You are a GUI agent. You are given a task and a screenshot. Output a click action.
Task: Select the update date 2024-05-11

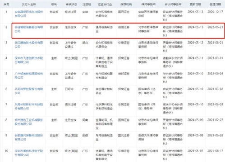195,58
